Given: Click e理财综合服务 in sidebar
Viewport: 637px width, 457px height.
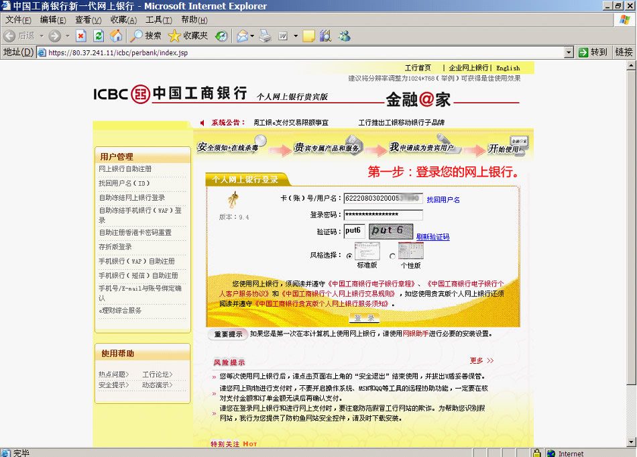Looking at the screenshot, I should 120,310.
